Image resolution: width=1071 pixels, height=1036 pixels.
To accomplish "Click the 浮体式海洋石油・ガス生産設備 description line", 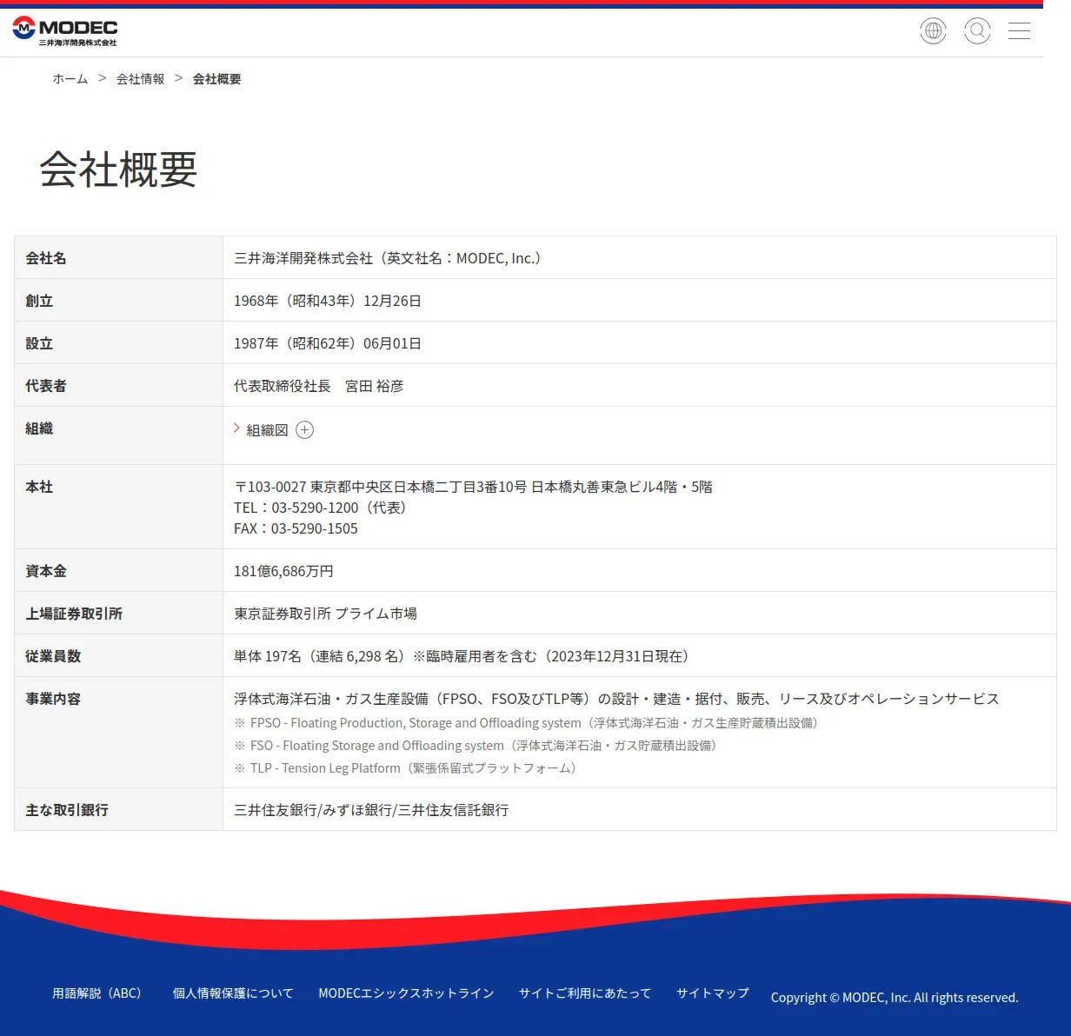I will pos(616,699).
